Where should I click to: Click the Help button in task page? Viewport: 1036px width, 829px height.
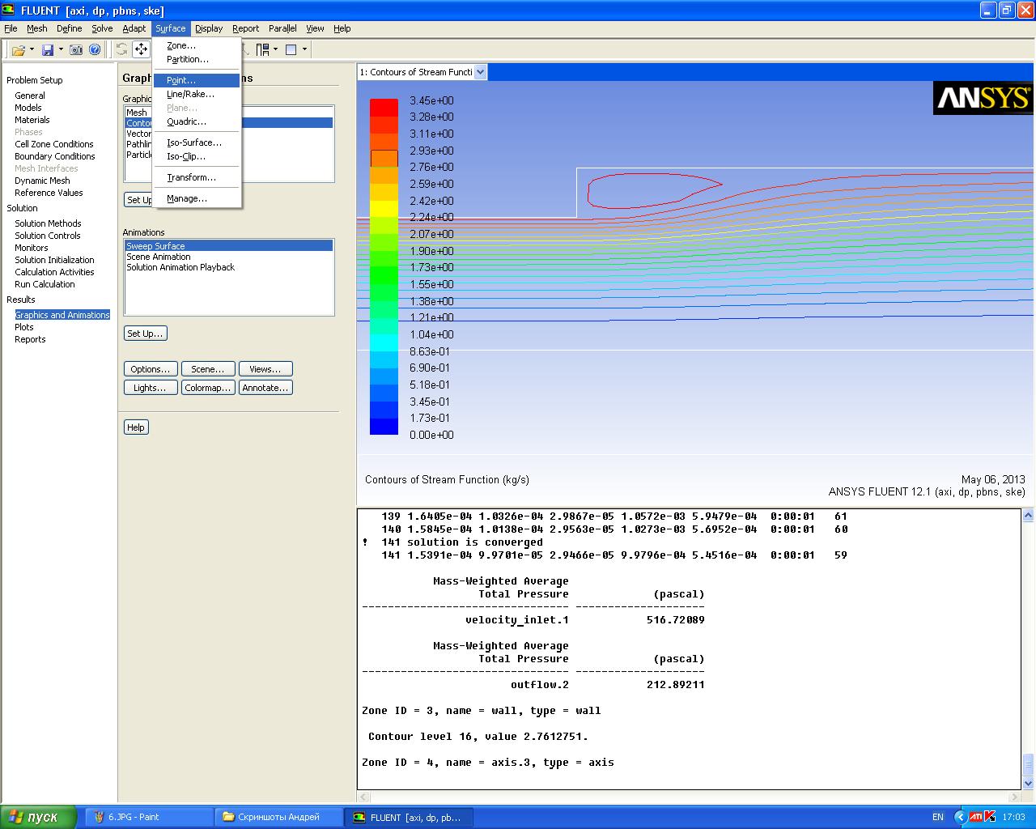coord(136,427)
